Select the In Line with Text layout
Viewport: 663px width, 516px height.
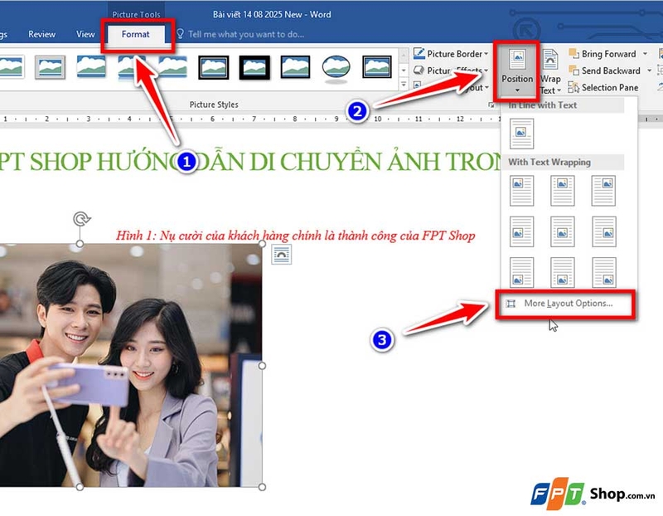point(523,133)
